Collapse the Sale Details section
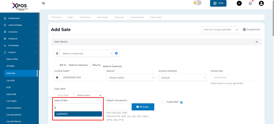Viewport: 274px width, 124px height. (x=256, y=42)
